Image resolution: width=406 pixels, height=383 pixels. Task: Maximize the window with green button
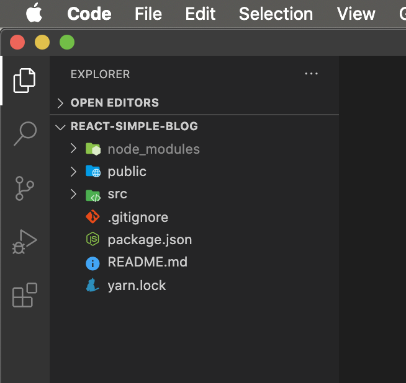point(67,42)
